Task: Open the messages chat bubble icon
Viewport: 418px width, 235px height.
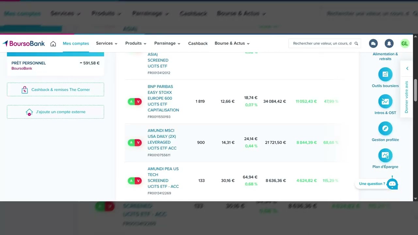Action: (x=373, y=43)
